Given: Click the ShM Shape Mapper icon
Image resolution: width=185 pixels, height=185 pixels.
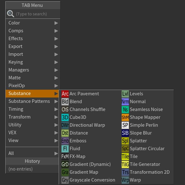Looking at the screenshot, I should pos(125,117).
